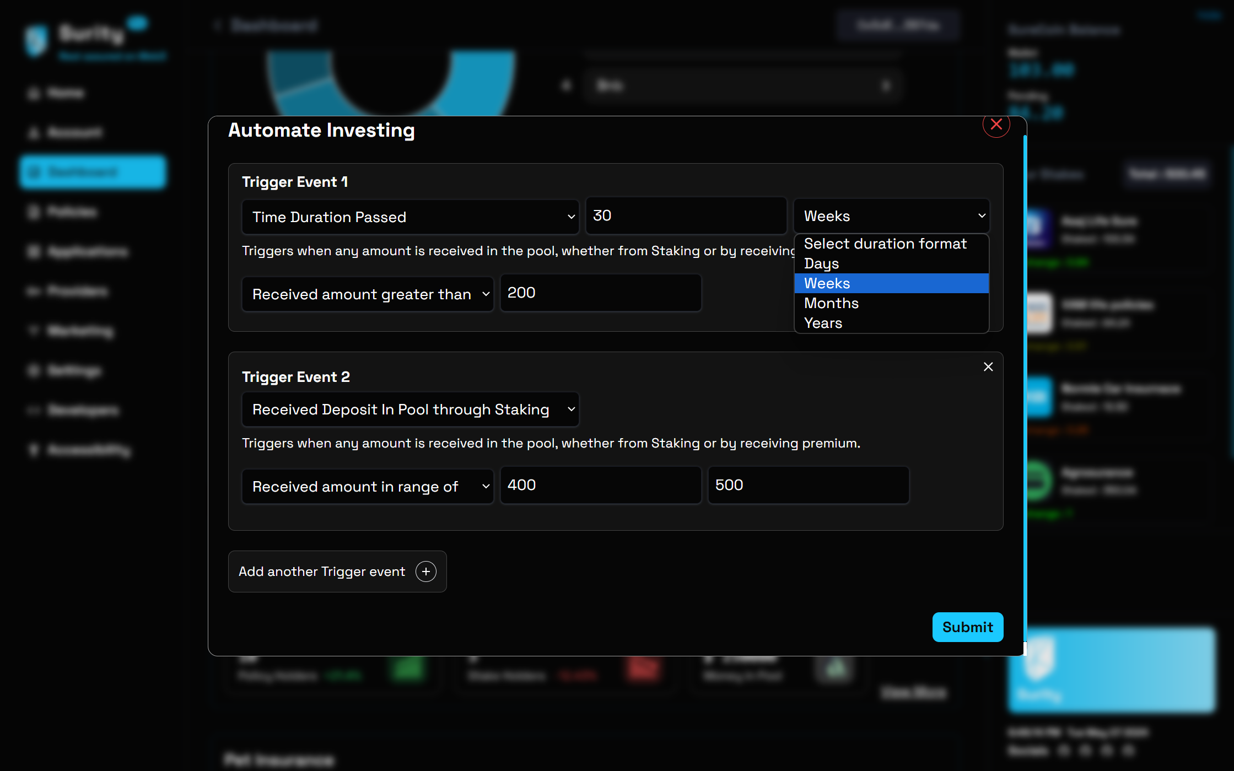Choose Years in duration options

coord(823,323)
